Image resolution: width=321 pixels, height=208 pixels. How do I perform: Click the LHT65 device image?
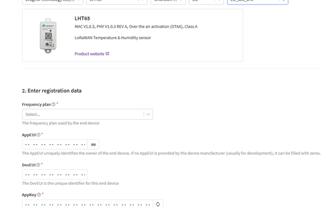tap(48, 36)
